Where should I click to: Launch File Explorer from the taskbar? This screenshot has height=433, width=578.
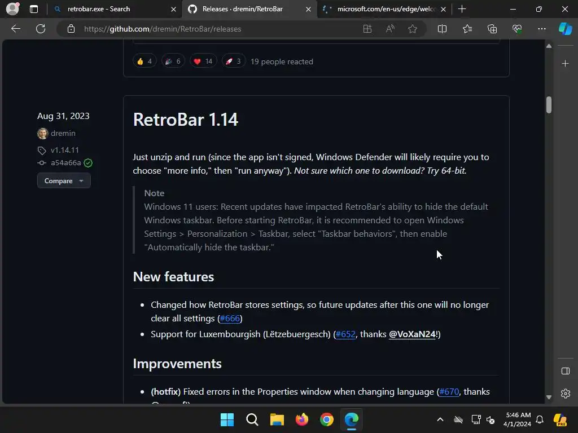click(277, 419)
